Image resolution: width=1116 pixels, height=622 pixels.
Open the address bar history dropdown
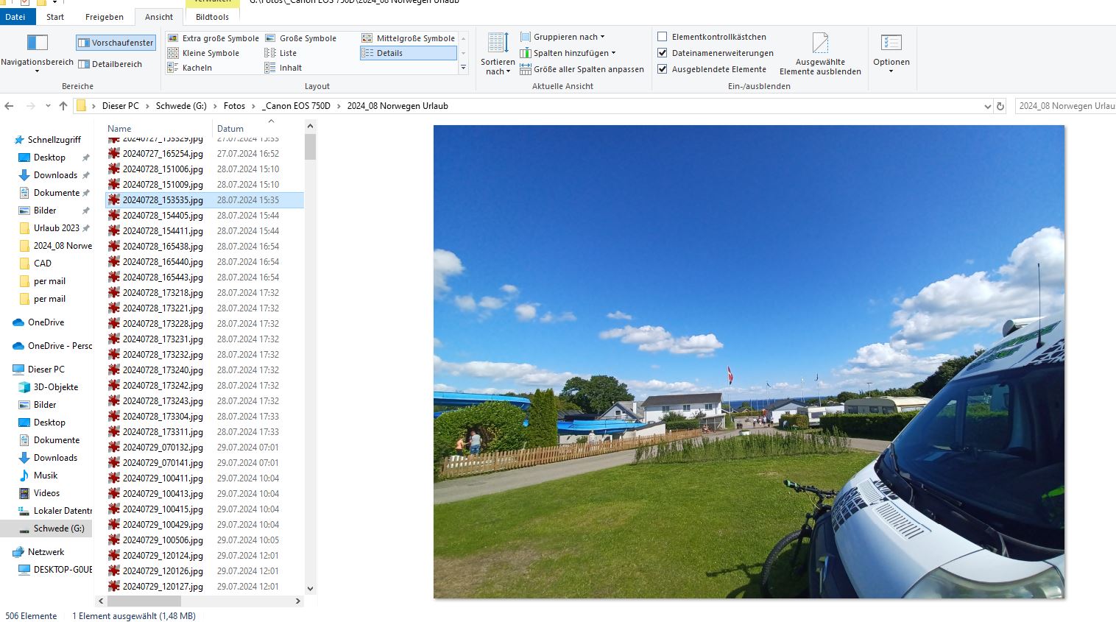[x=987, y=106]
